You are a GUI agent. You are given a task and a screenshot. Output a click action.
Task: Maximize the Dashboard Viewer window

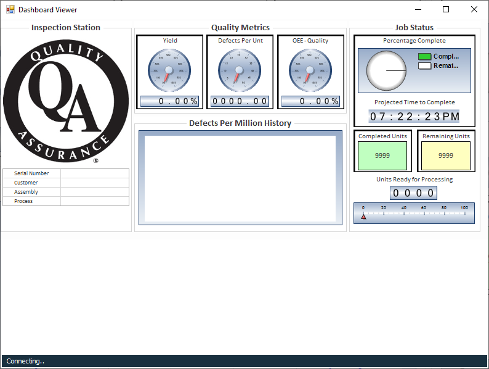pos(446,10)
